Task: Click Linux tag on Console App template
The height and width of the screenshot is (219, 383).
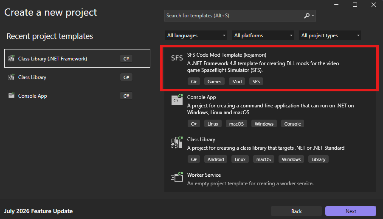Action: tap(213, 123)
